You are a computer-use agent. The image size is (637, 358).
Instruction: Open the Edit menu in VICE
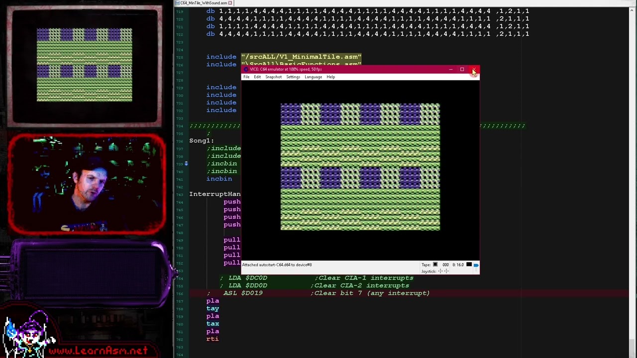257,77
